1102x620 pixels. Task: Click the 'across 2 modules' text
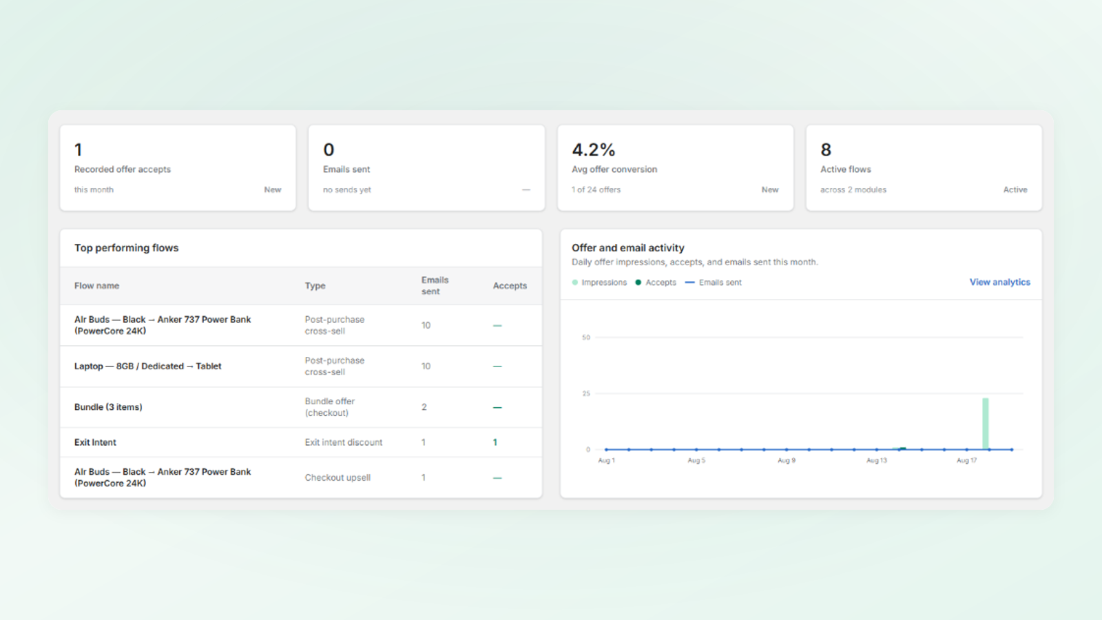(x=853, y=189)
